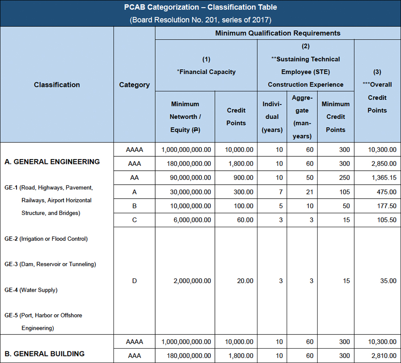Select aggregate man-years '21' in A row
The height and width of the screenshot is (363, 401).
click(x=310, y=192)
